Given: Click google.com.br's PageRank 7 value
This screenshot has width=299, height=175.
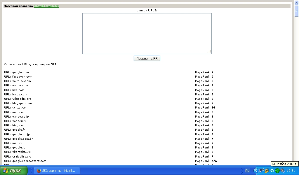Looking at the screenshot, I should [213, 139].
